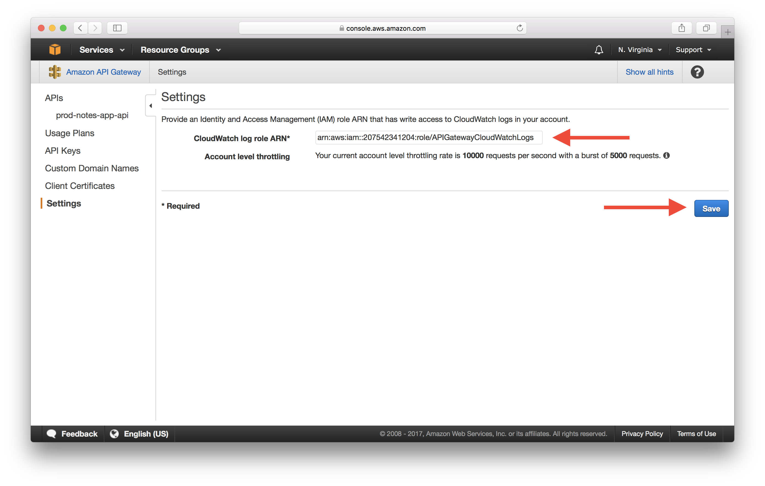Click the collapse sidebar arrow icon

[151, 106]
